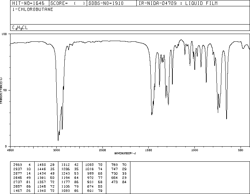Select peak value 1467 in the table
Screen dimensions: 250x194
(x=18, y=190)
